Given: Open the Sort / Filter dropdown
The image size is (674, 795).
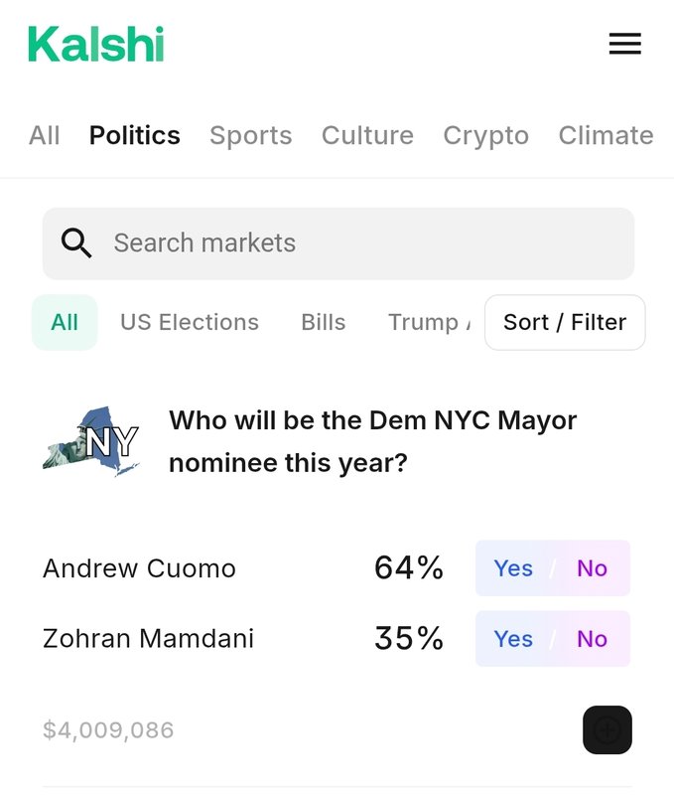Looking at the screenshot, I should pos(565,322).
